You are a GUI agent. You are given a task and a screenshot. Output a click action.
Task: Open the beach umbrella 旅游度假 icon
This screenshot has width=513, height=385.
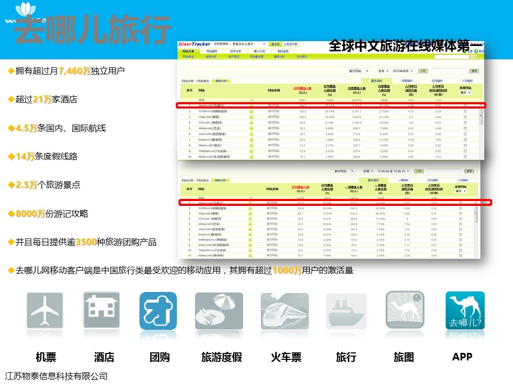[219, 311]
